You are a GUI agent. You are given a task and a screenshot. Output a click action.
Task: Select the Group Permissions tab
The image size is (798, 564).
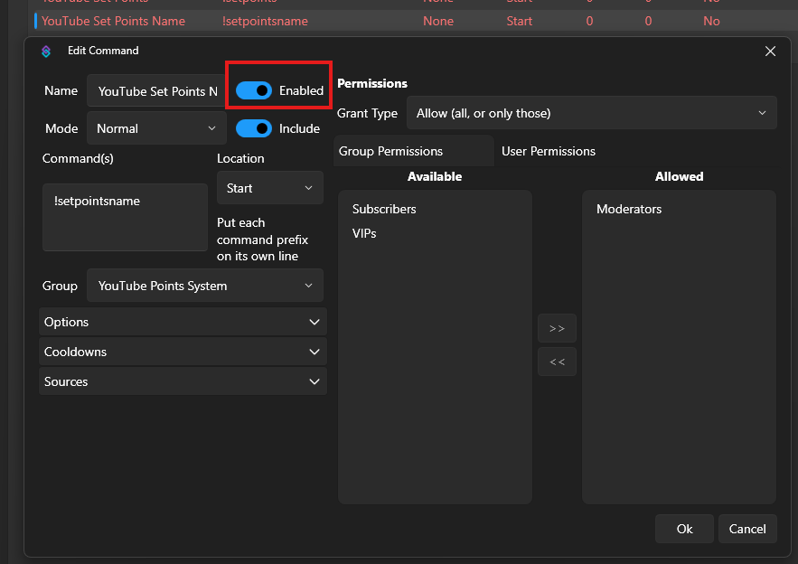(390, 151)
